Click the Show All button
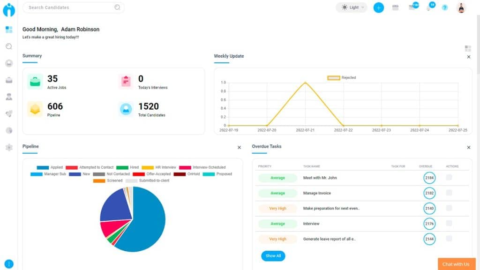Image resolution: width=480 pixels, height=270 pixels. click(273, 256)
